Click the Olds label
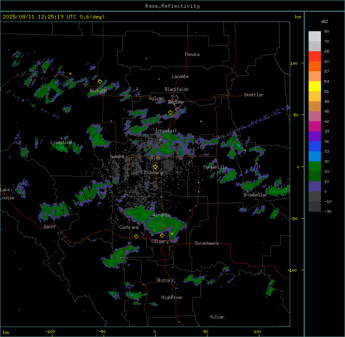This screenshot has height=337, width=345. tap(155, 158)
